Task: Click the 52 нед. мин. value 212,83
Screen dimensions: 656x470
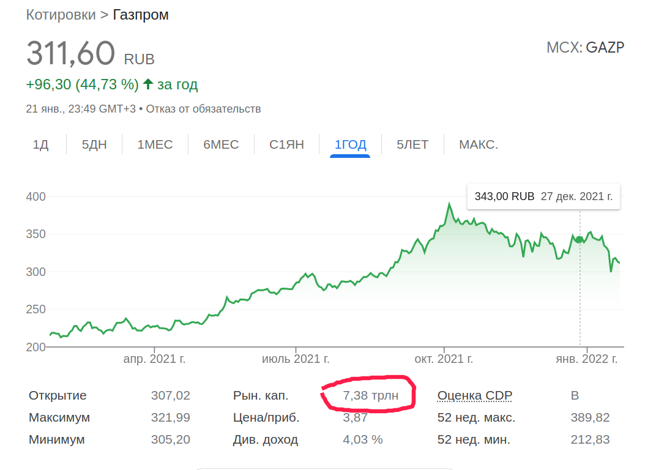Action: pyautogui.click(x=590, y=439)
